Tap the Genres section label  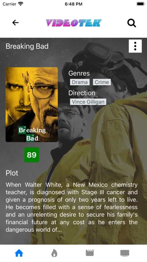(x=79, y=73)
